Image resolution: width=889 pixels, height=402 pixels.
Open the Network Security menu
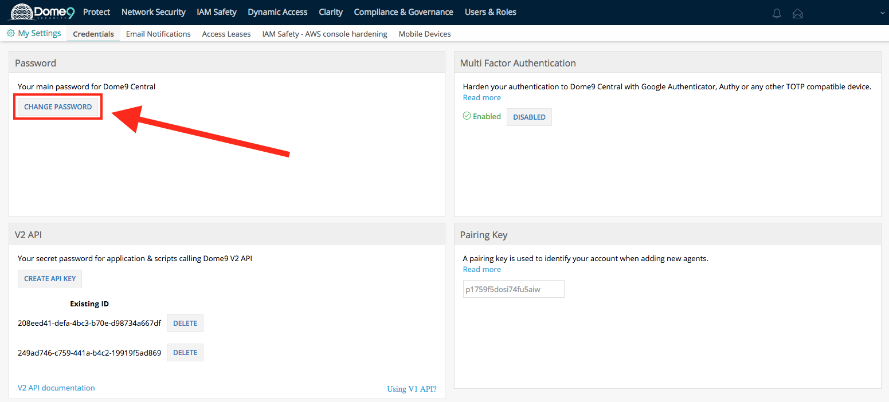tap(154, 12)
